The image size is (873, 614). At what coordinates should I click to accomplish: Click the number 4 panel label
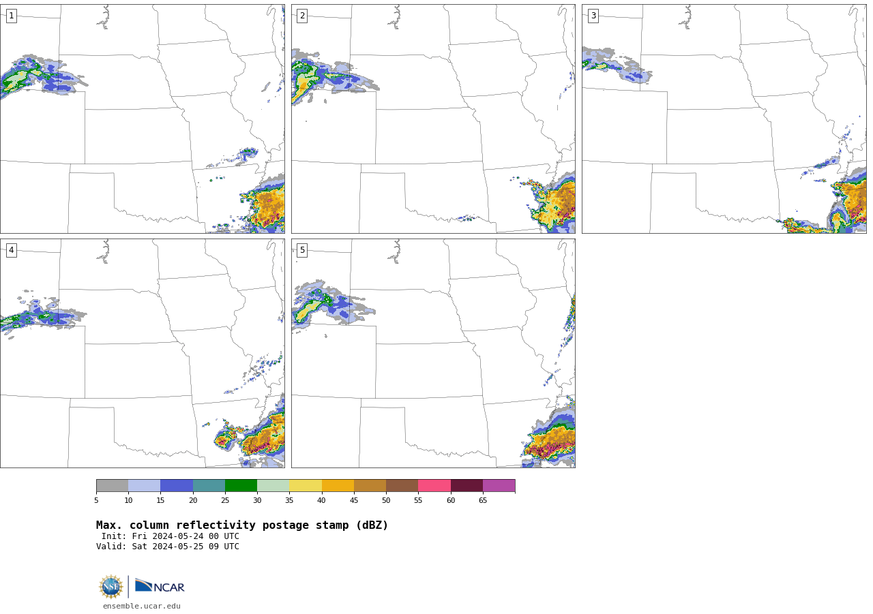[11, 250]
